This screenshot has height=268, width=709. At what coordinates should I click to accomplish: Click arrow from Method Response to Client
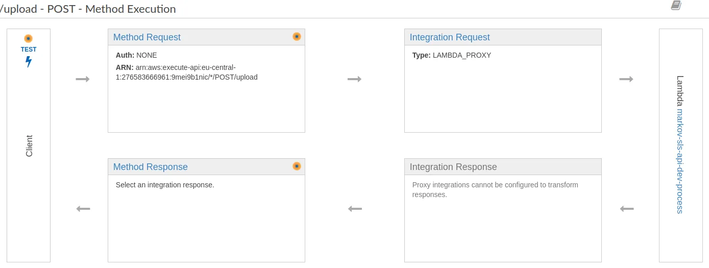83,209
